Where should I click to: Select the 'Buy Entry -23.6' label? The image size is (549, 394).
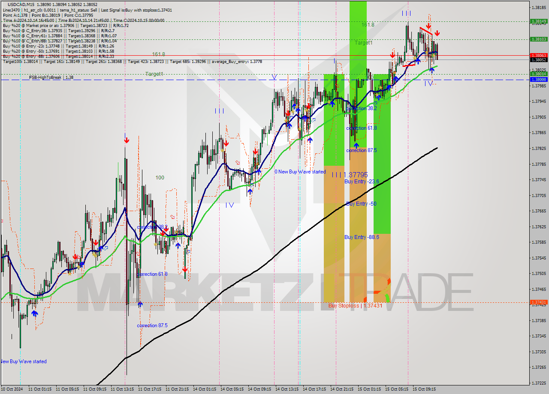click(x=362, y=182)
